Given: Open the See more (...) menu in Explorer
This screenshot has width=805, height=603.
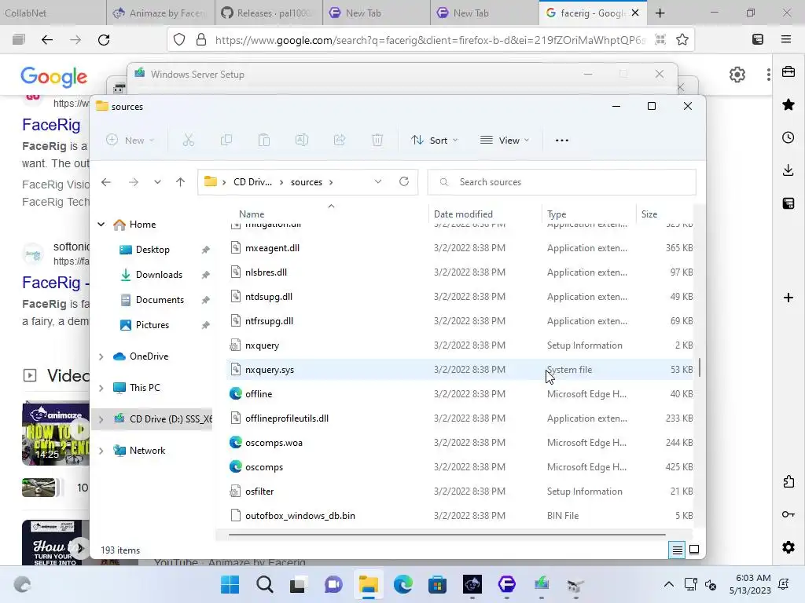Looking at the screenshot, I should pyautogui.click(x=561, y=140).
